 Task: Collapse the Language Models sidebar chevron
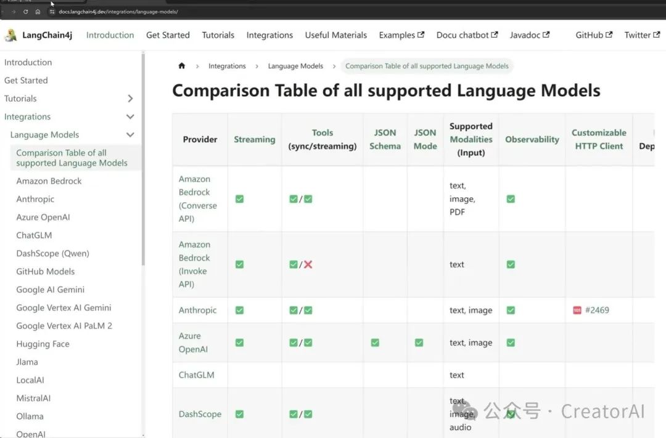[x=130, y=135]
